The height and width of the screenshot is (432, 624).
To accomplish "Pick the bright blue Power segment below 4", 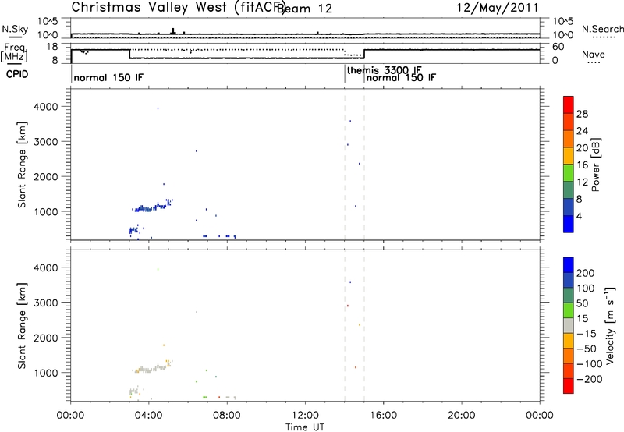I will click(569, 224).
